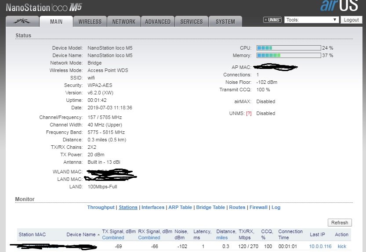
Task: Click the version text v6.2.0 (XW)
Action: [x=100, y=93]
